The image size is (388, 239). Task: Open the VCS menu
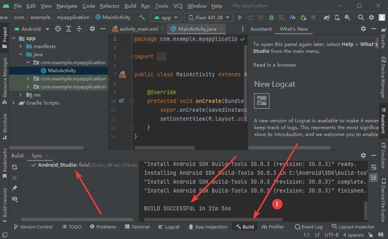(178, 6)
